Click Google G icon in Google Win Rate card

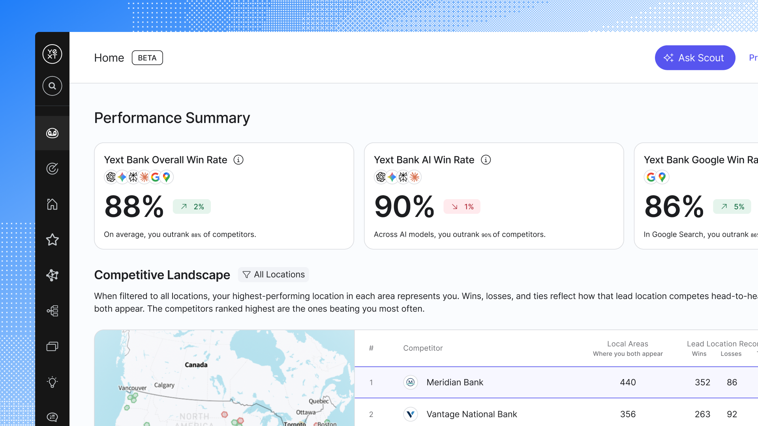click(x=651, y=177)
